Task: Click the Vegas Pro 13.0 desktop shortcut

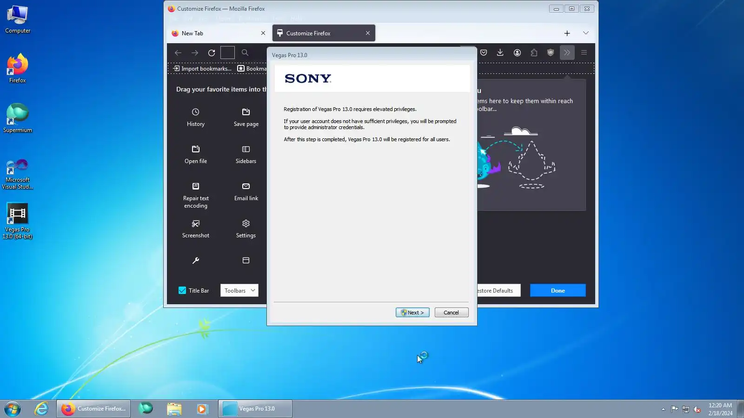Action: tap(18, 221)
